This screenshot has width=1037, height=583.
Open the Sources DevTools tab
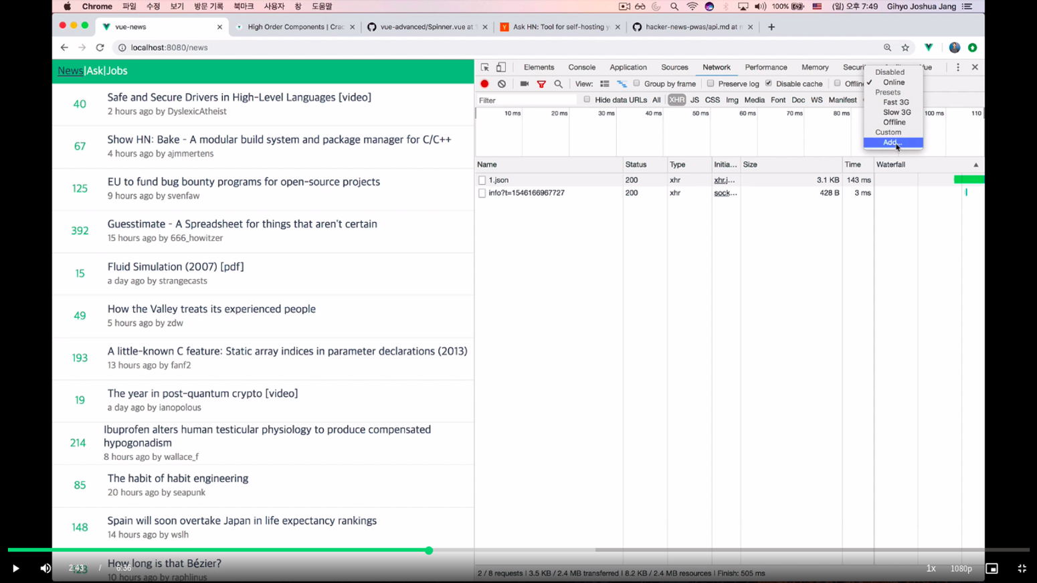click(674, 68)
